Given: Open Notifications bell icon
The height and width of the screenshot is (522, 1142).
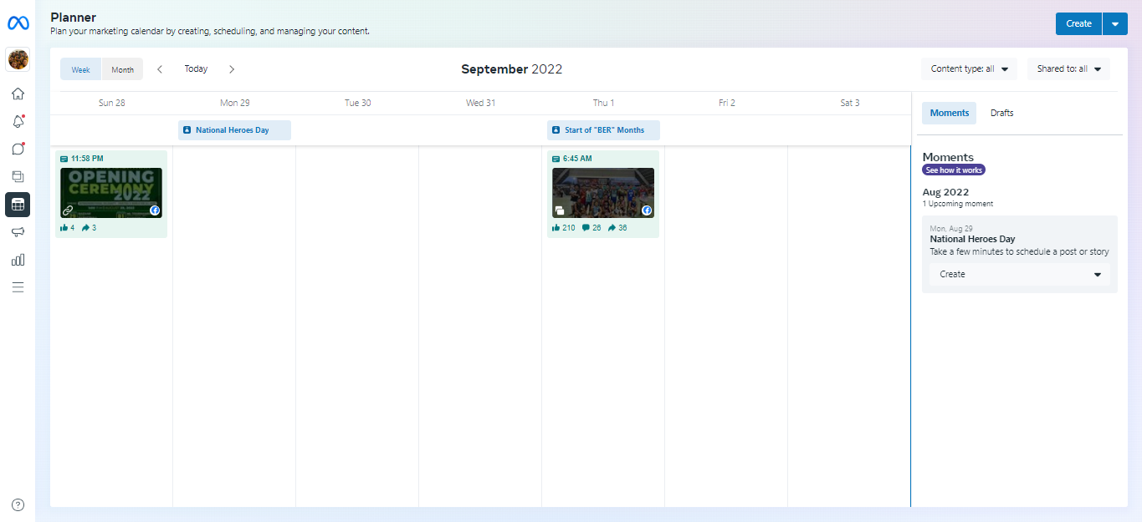Looking at the screenshot, I should (18, 121).
